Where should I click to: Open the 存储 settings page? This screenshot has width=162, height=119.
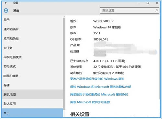pyautogui.click(x=32, y=85)
